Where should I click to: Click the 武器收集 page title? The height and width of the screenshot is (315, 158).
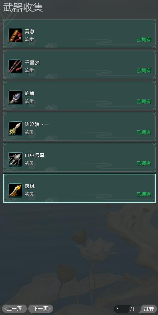pos(23,8)
